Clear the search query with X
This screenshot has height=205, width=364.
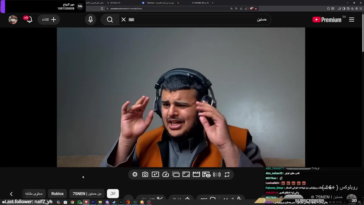[x=123, y=20]
